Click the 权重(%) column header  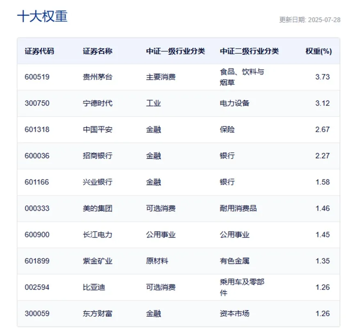319,51
